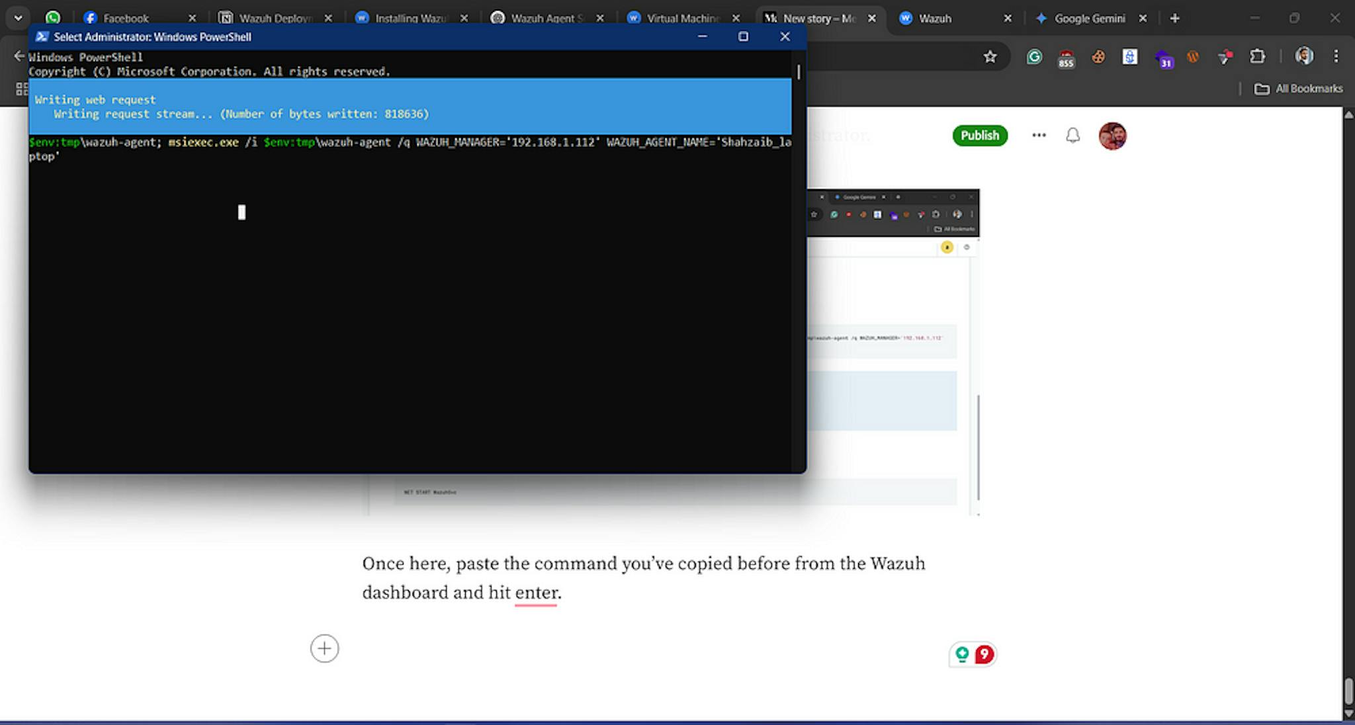Open the Chrome extensions puzzle icon
This screenshot has height=725, width=1355.
(1257, 57)
